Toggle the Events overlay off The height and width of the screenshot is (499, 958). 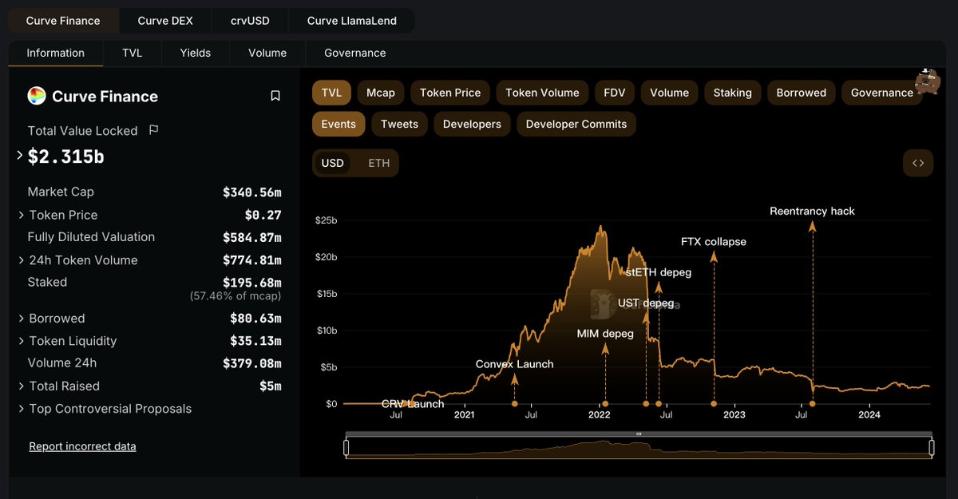tap(338, 124)
